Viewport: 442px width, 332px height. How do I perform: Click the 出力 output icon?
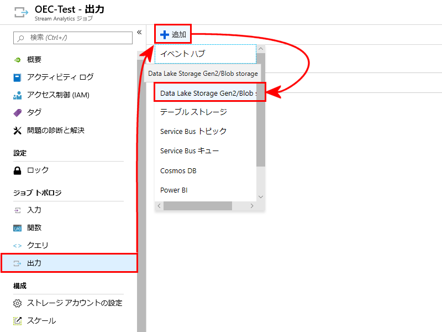(x=18, y=263)
